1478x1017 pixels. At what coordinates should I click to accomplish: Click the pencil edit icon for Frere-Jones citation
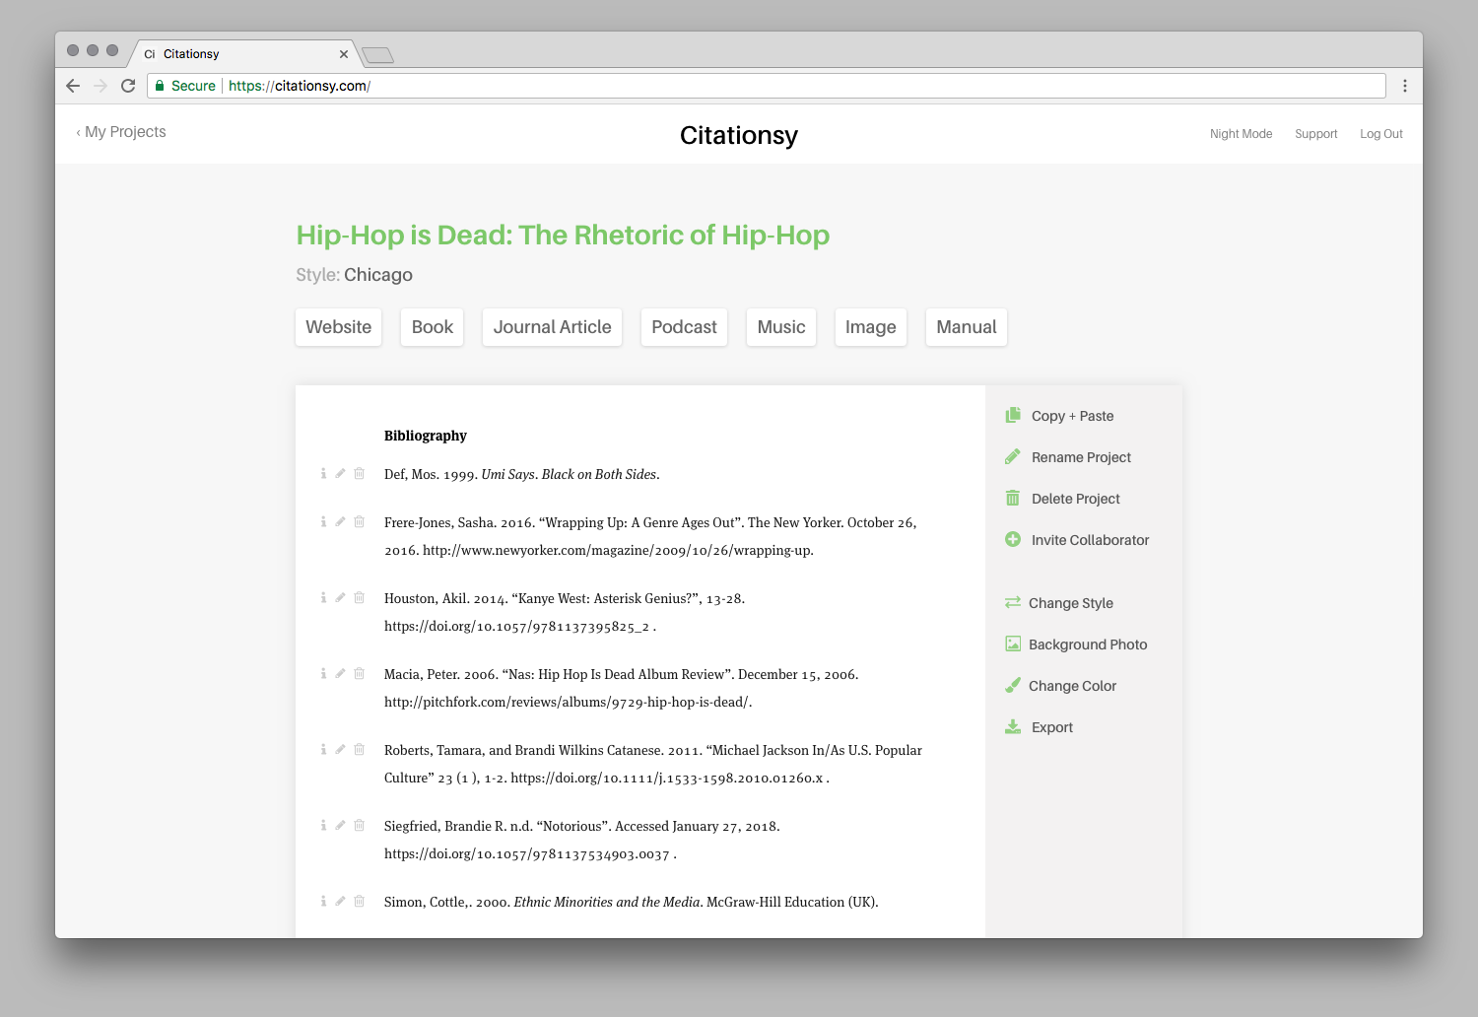pyautogui.click(x=340, y=522)
